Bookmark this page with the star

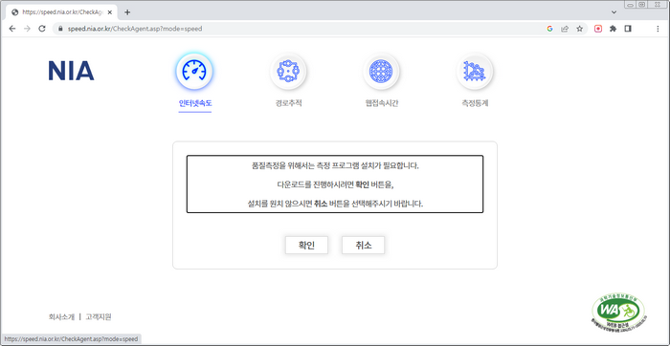tap(579, 29)
